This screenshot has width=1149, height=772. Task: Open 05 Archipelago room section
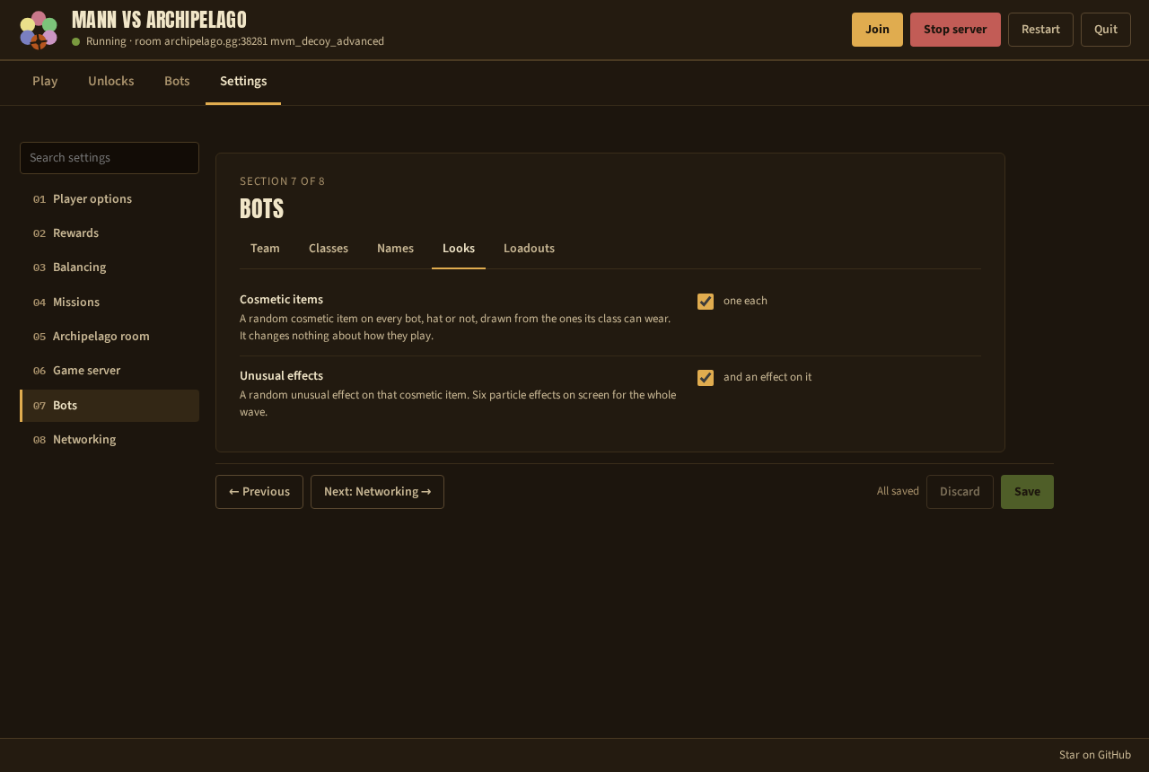coord(110,337)
